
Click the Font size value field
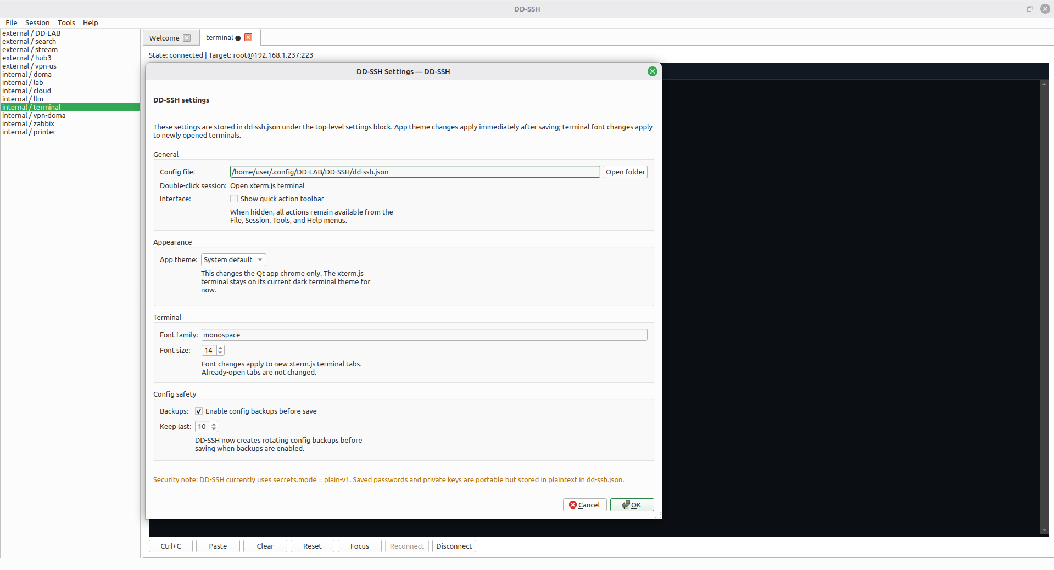pos(209,350)
